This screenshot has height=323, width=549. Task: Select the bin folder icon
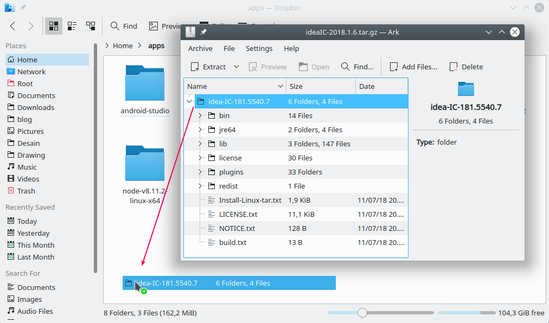[211, 115]
